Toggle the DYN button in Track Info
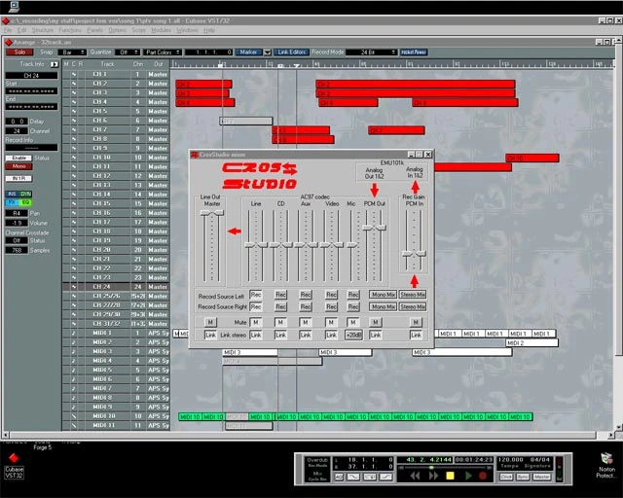 (x=25, y=194)
